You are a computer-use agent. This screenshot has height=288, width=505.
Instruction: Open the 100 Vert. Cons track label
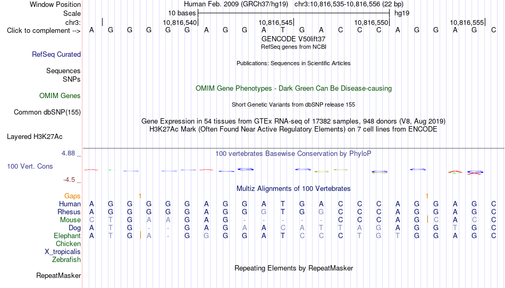30,166
